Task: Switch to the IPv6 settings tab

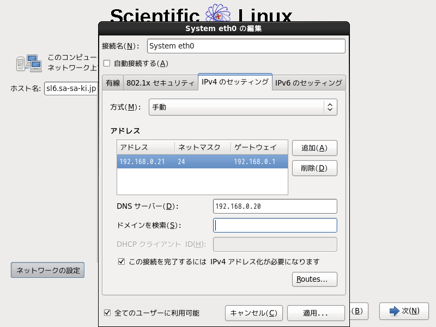Action: pyautogui.click(x=308, y=83)
